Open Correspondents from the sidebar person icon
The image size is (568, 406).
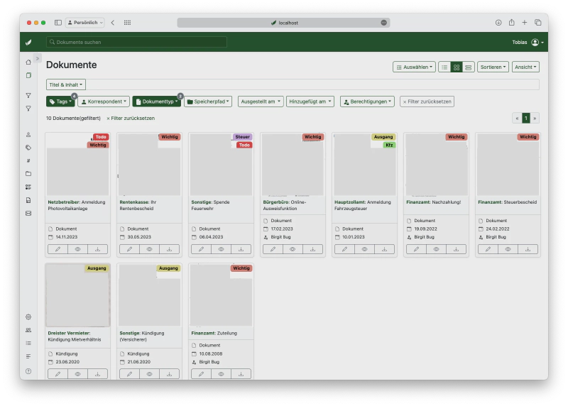[x=28, y=134]
